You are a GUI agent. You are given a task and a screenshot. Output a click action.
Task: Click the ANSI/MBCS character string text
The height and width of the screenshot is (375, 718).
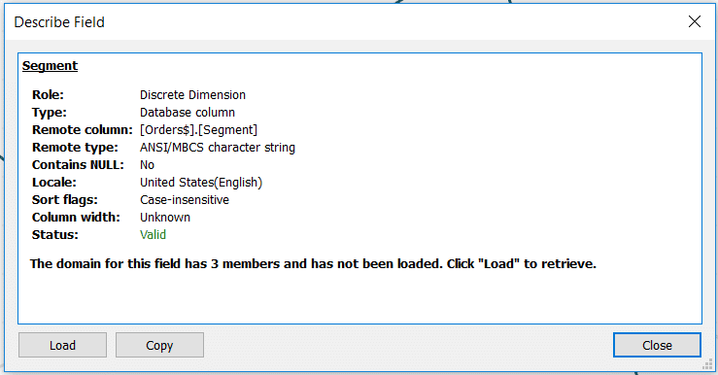click(x=218, y=148)
